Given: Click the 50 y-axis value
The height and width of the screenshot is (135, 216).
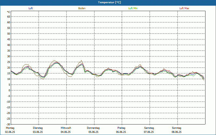Looking at the screenshot, I should tap(9, 33).
